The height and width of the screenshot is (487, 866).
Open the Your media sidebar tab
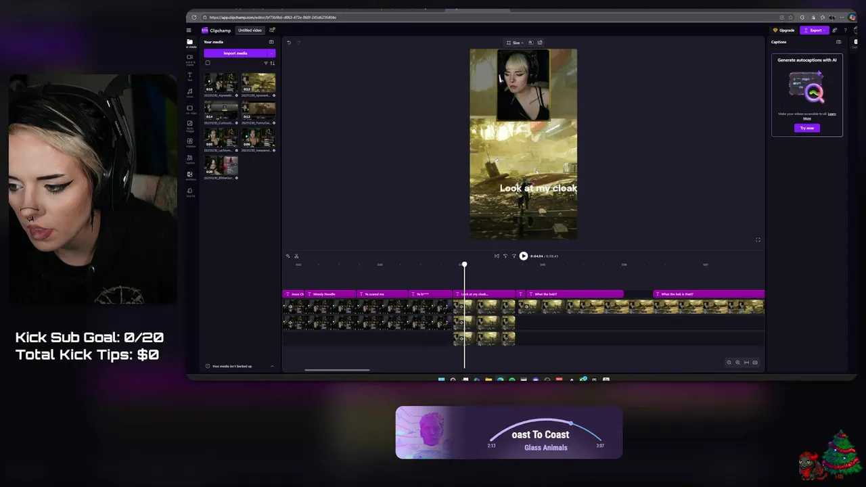tap(190, 43)
